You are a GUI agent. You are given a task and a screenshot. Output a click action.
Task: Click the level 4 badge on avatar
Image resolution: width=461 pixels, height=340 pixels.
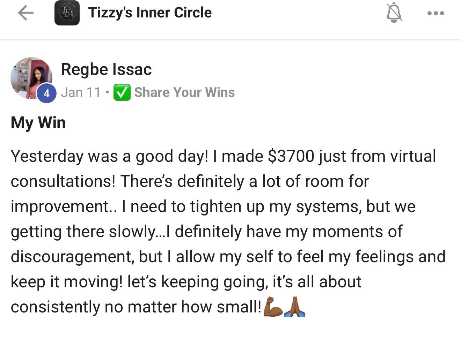point(46,93)
